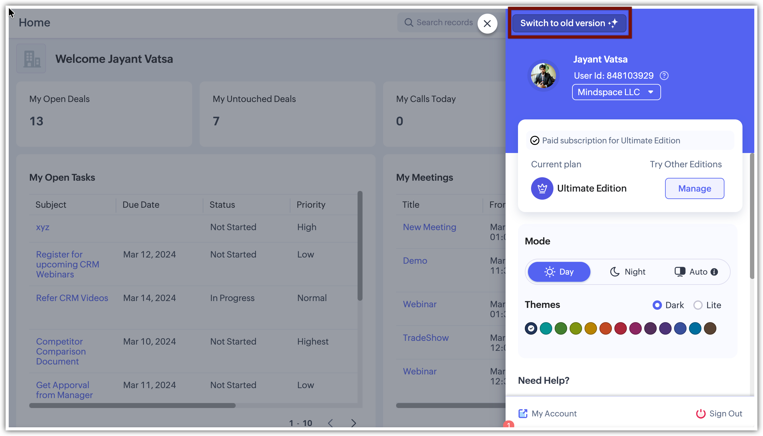Open My Account external link icon
This screenshot has height=436, width=763.
tap(523, 414)
